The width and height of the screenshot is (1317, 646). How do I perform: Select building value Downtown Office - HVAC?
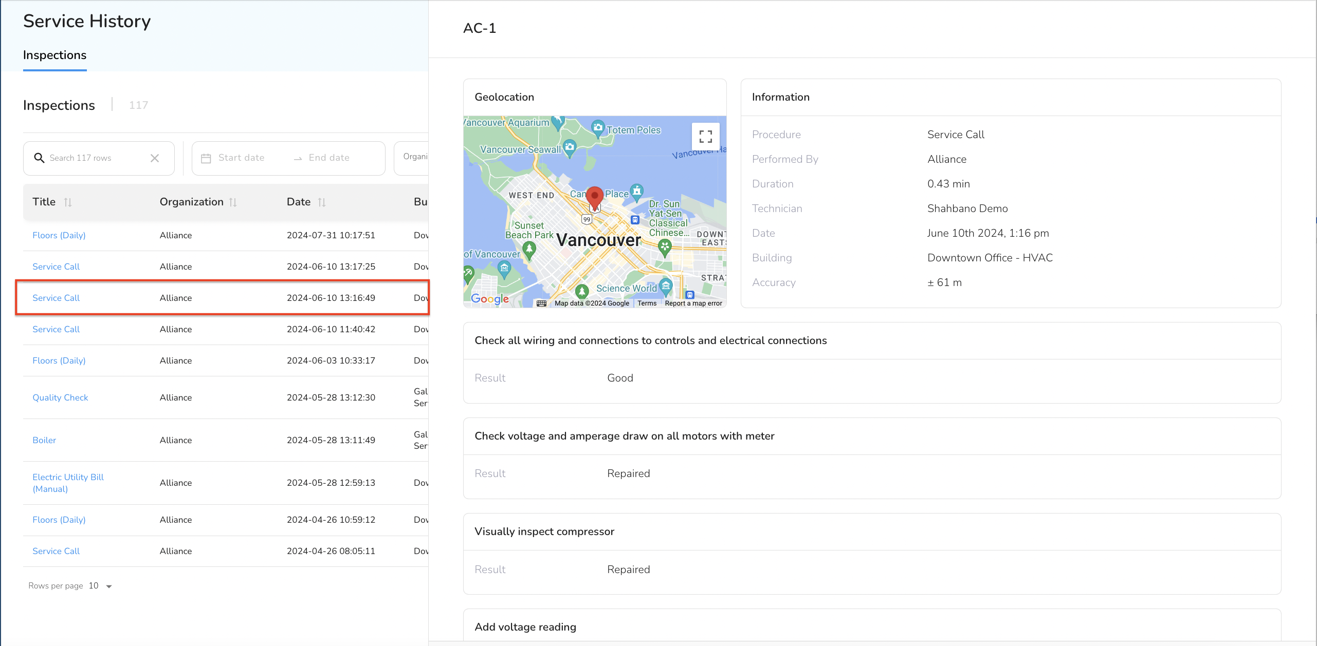(990, 258)
